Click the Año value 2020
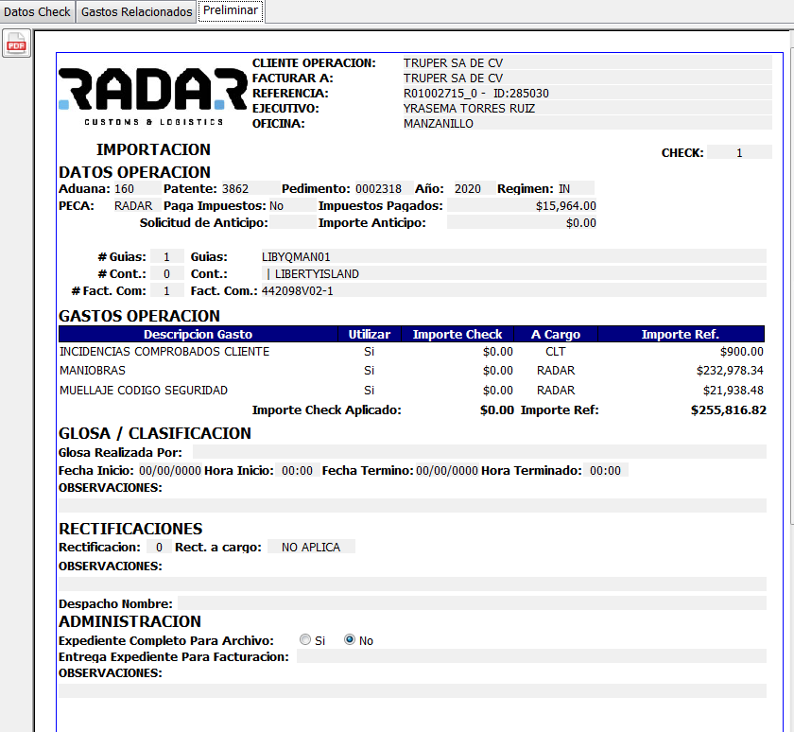The width and height of the screenshot is (794, 732). pos(475,188)
